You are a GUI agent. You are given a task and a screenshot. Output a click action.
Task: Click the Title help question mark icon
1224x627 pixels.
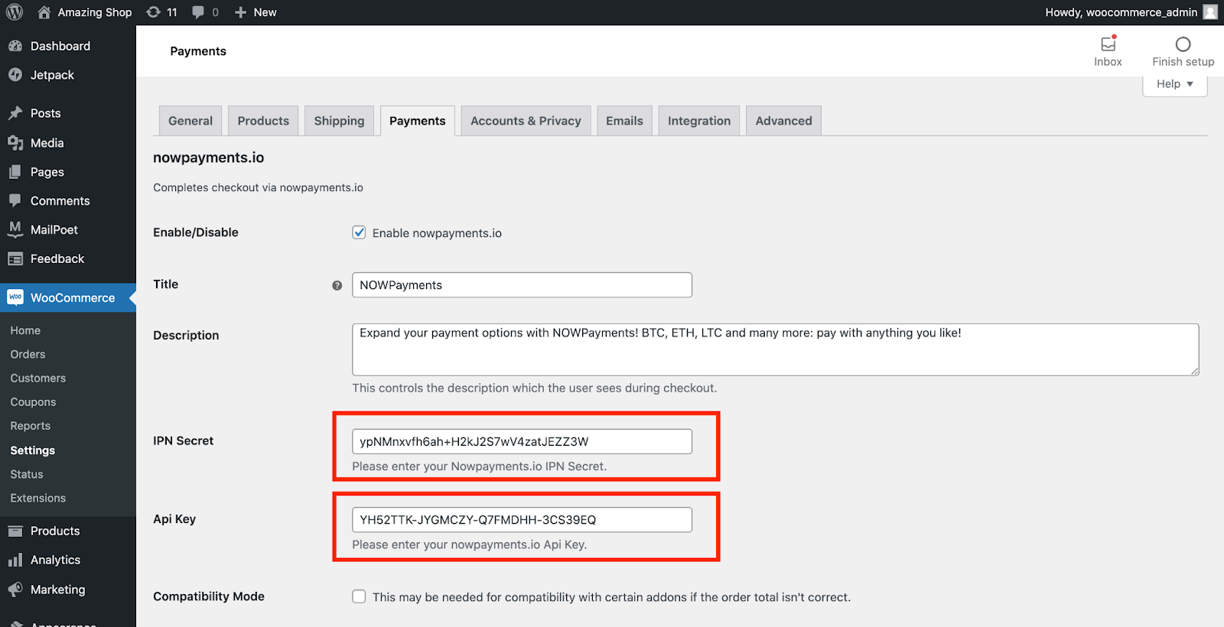(337, 285)
